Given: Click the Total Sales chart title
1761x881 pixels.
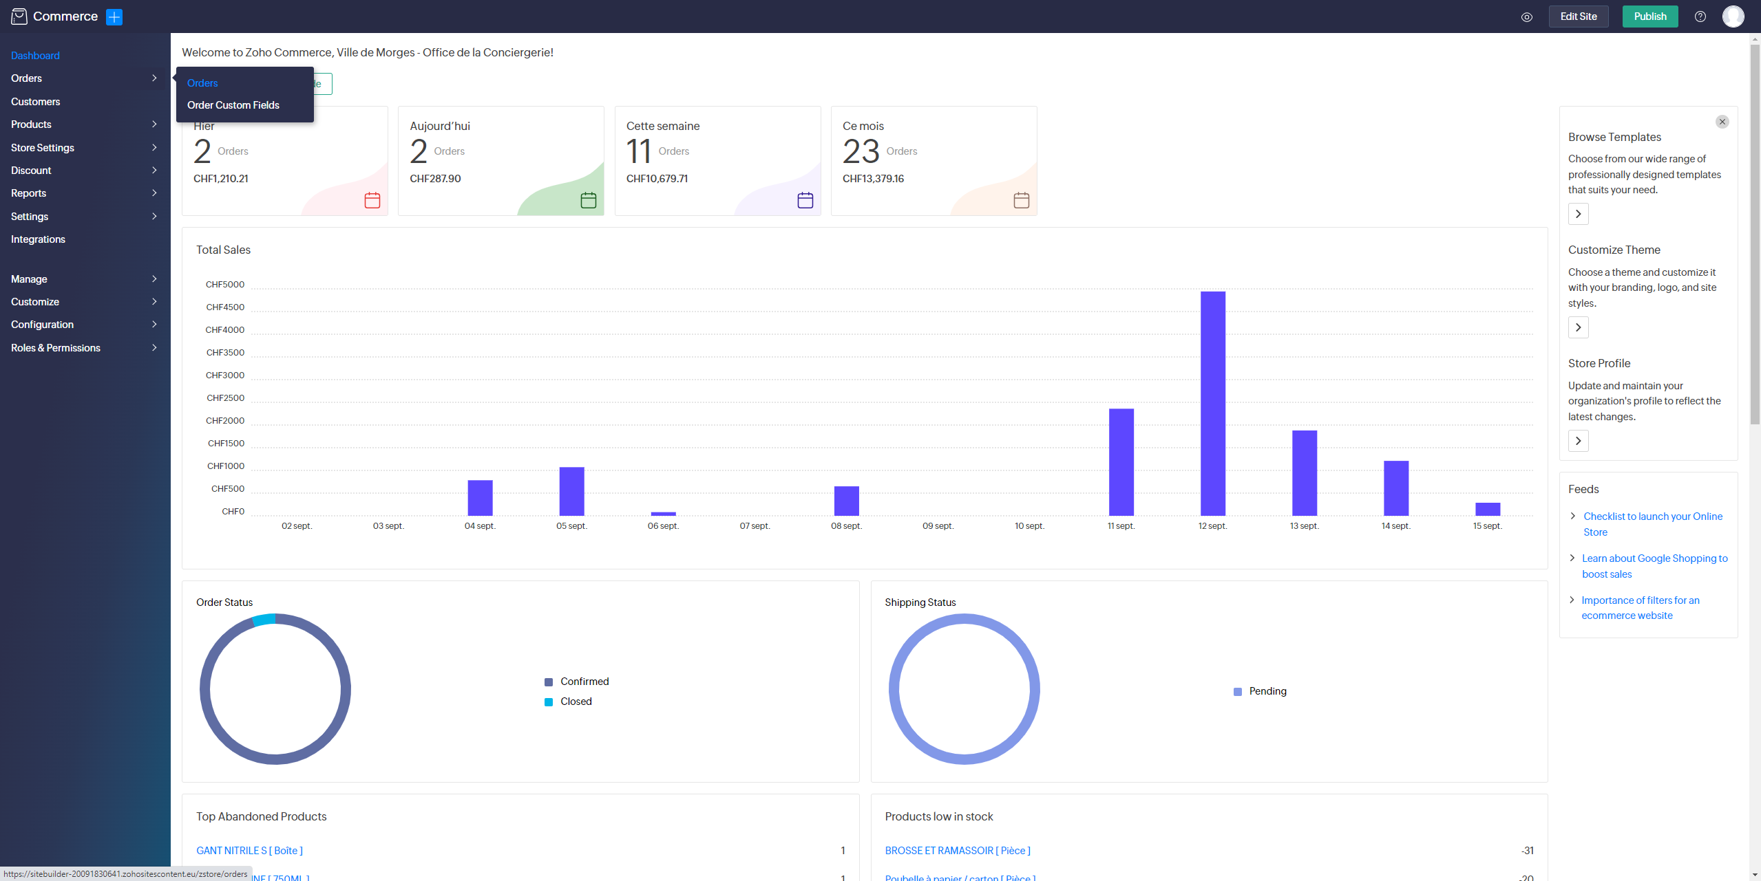Looking at the screenshot, I should 223,250.
